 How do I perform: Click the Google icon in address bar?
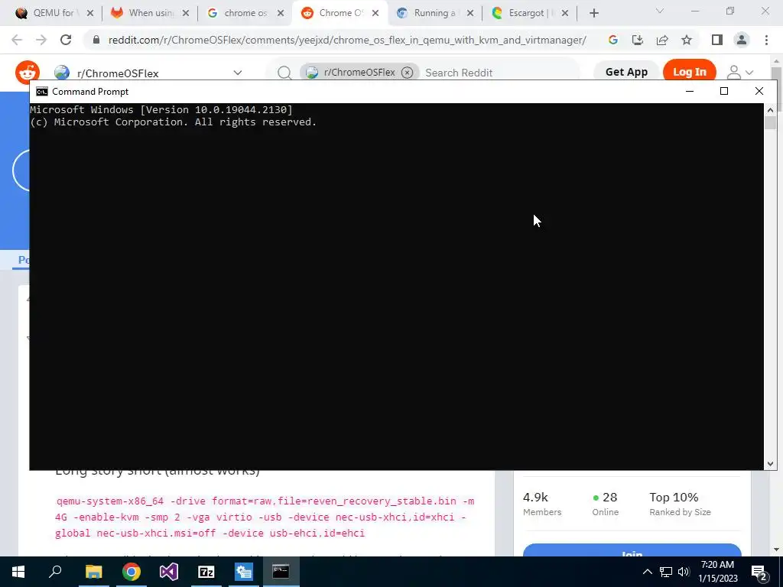click(x=613, y=40)
